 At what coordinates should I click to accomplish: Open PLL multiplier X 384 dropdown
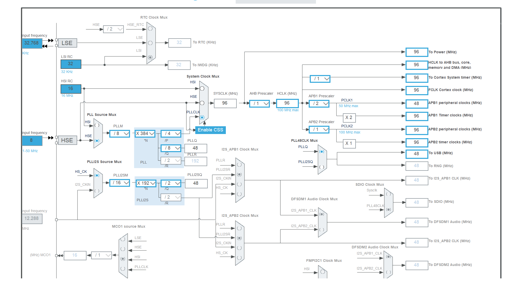[145, 133]
